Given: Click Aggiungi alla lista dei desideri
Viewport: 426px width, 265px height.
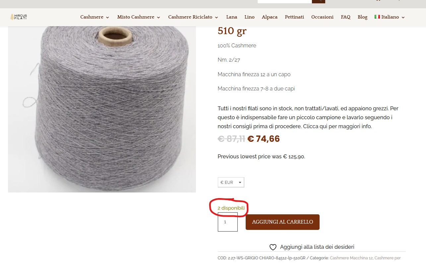Looking at the screenshot, I should (317, 247).
